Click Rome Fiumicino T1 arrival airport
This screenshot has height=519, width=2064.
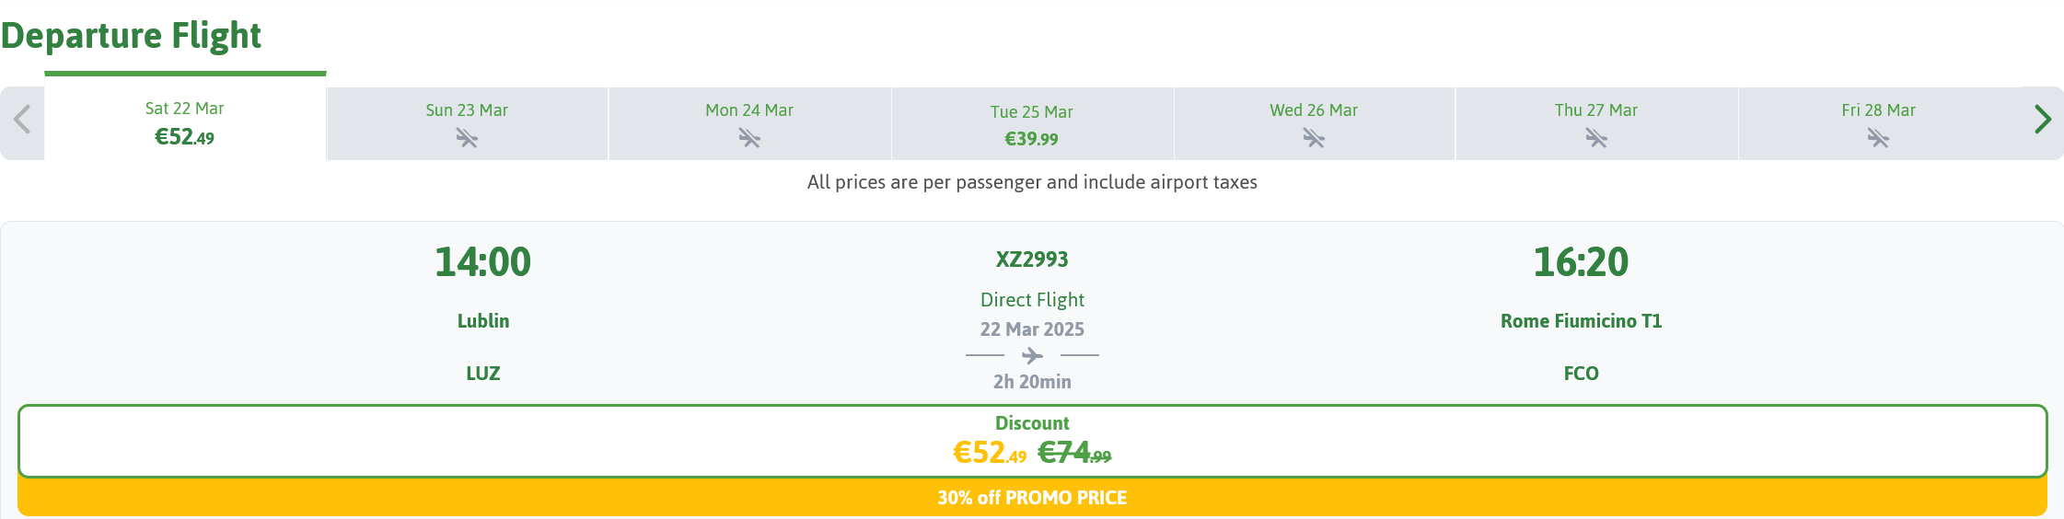tap(1581, 321)
